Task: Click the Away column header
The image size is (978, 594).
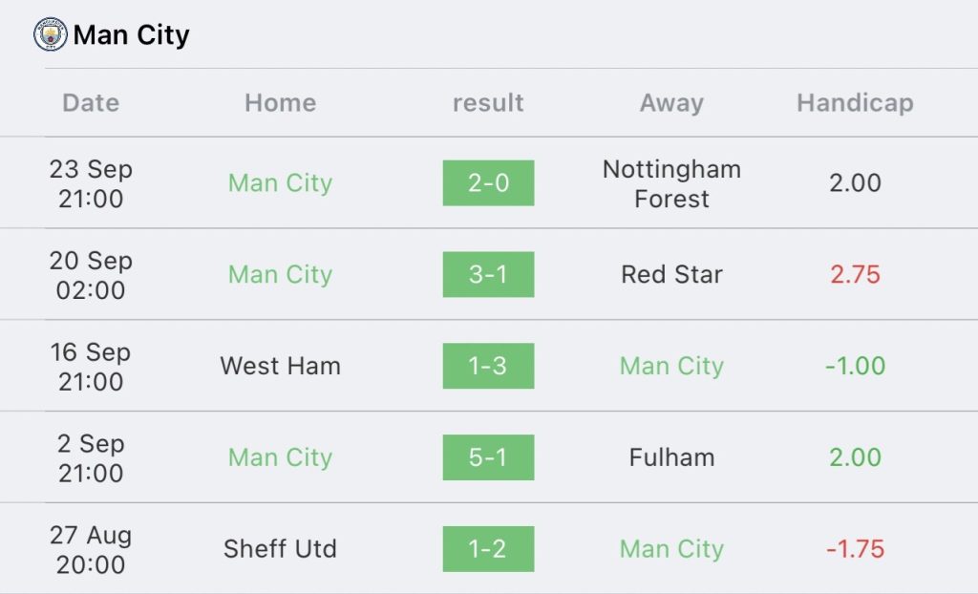Action: (x=671, y=103)
